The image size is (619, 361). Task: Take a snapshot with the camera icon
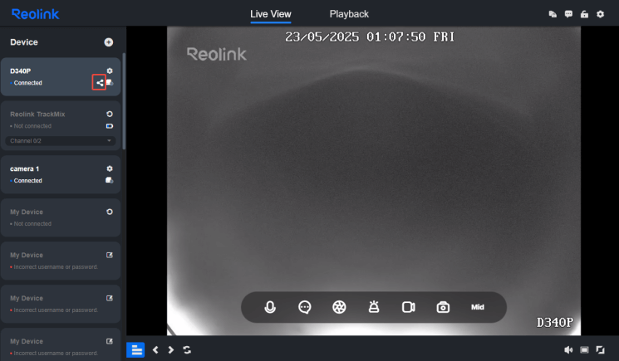443,307
